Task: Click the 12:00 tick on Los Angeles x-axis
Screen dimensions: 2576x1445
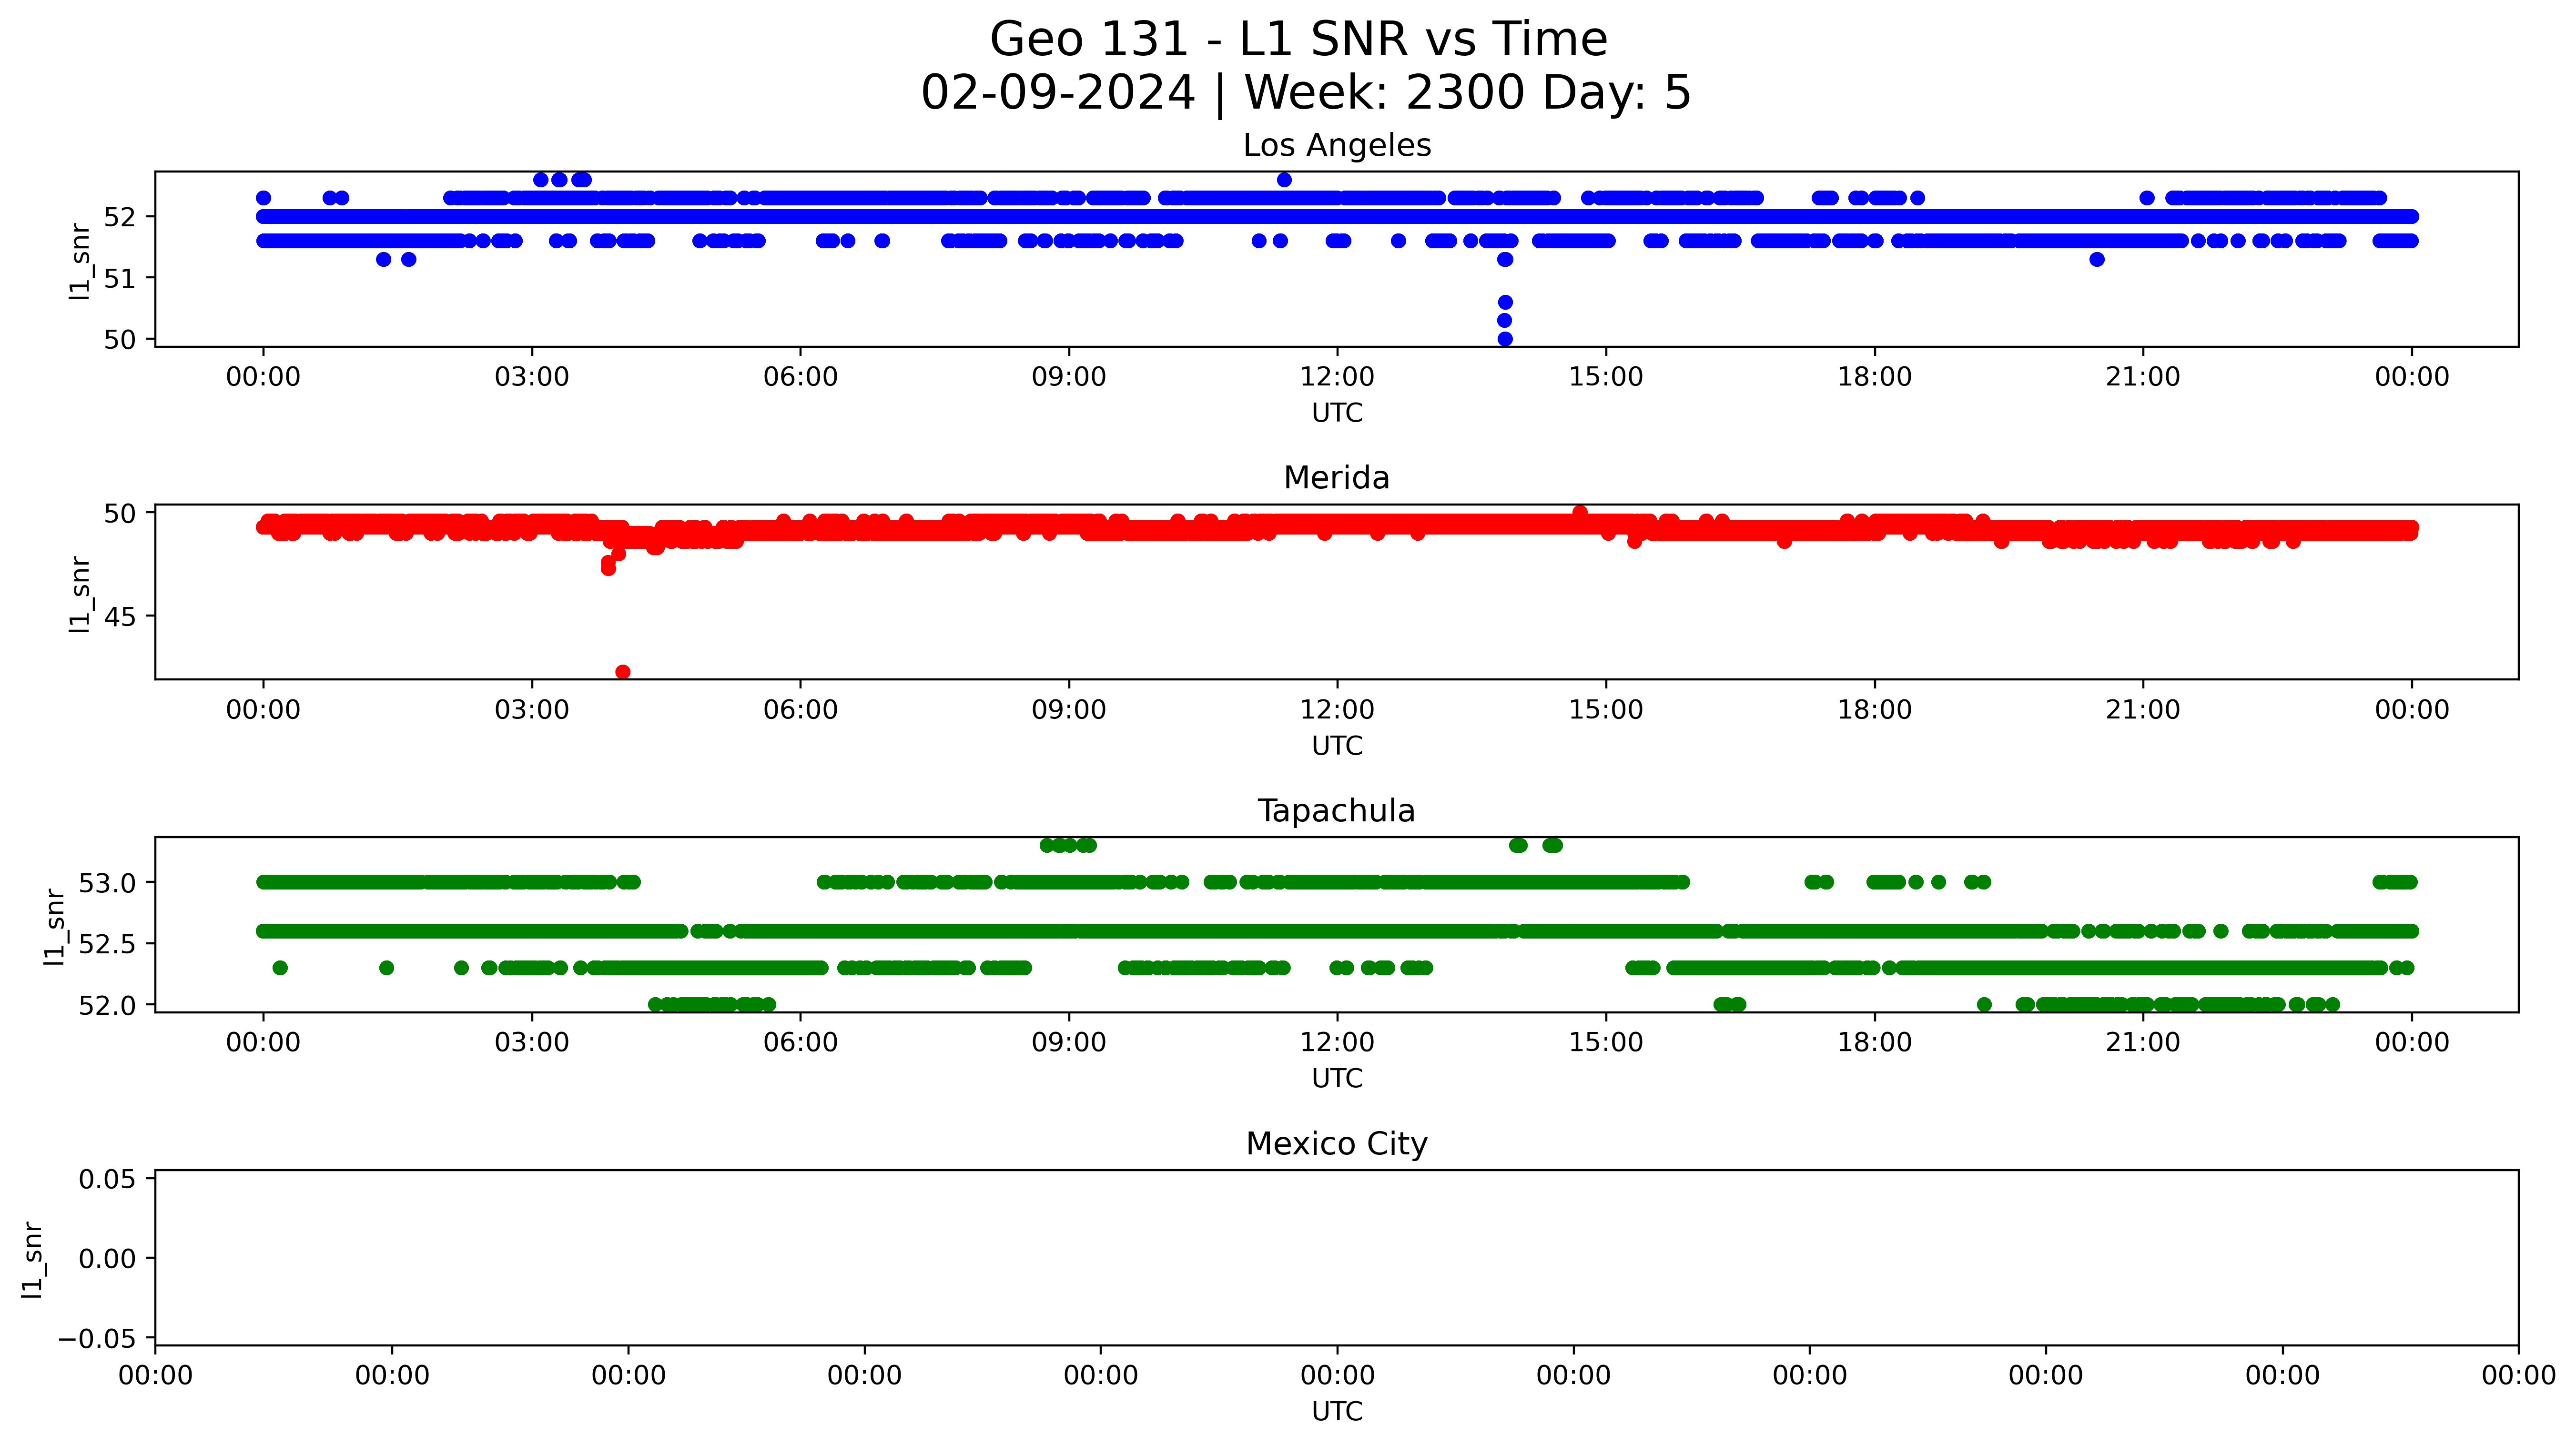Action: point(1337,377)
